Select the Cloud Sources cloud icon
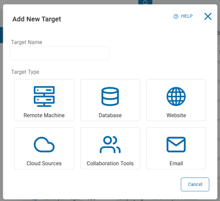This screenshot has width=220, height=201. [x=44, y=145]
